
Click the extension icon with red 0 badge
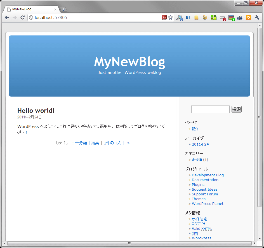point(223,18)
